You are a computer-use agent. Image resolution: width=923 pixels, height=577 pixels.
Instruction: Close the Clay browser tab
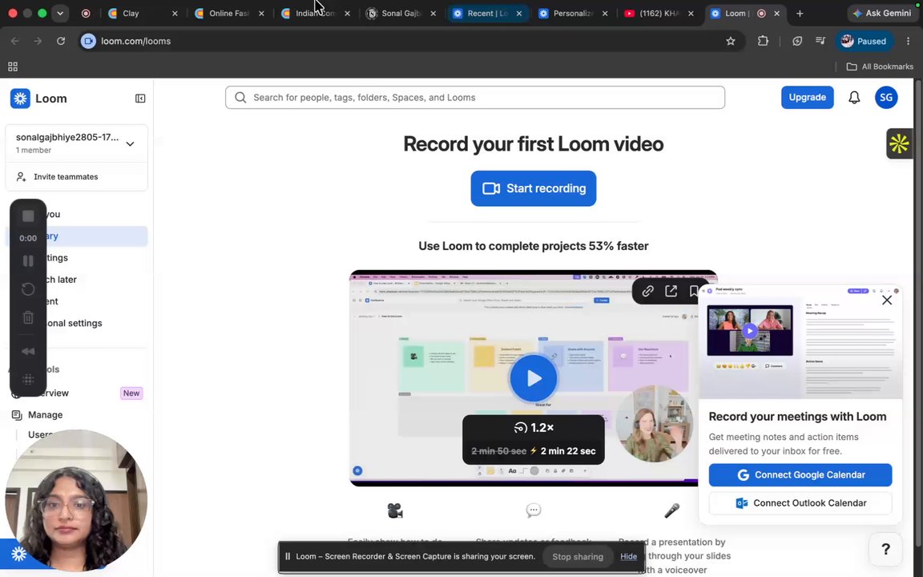174,13
